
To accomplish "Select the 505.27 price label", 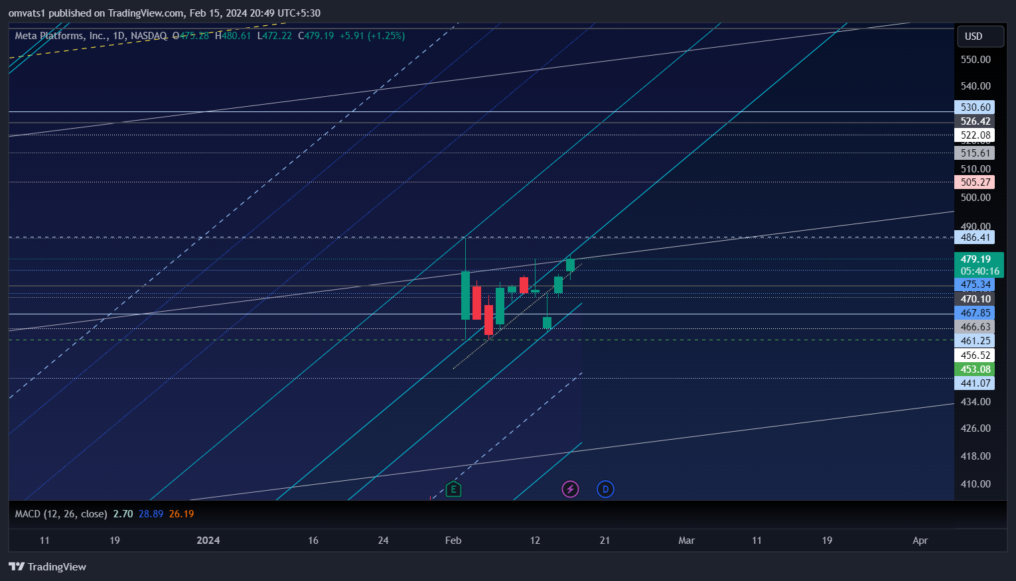I will pos(975,182).
